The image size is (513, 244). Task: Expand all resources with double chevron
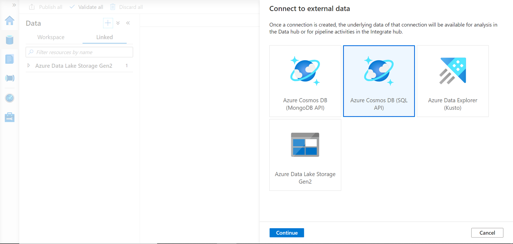[x=118, y=23]
